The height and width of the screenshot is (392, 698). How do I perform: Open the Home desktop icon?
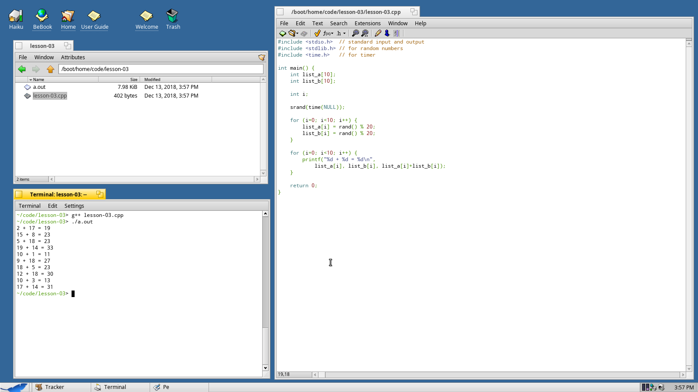(x=68, y=20)
